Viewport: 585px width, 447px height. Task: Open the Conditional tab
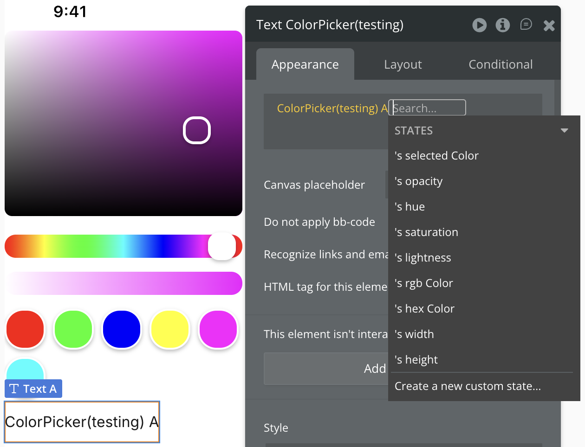[500, 64]
